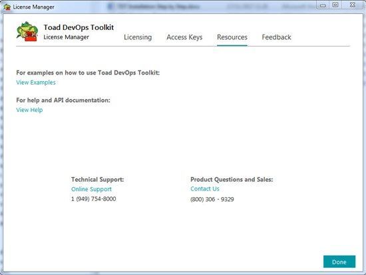Follow the Contact Us link

tap(205, 189)
